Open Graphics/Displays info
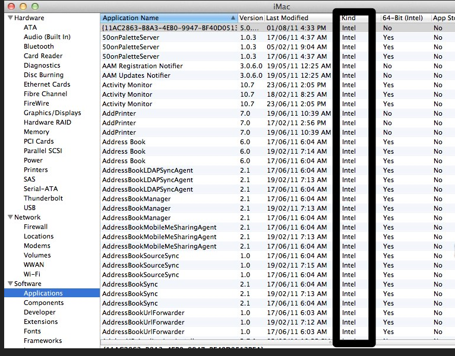Screen dimensions: 455x356 [52, 113]
